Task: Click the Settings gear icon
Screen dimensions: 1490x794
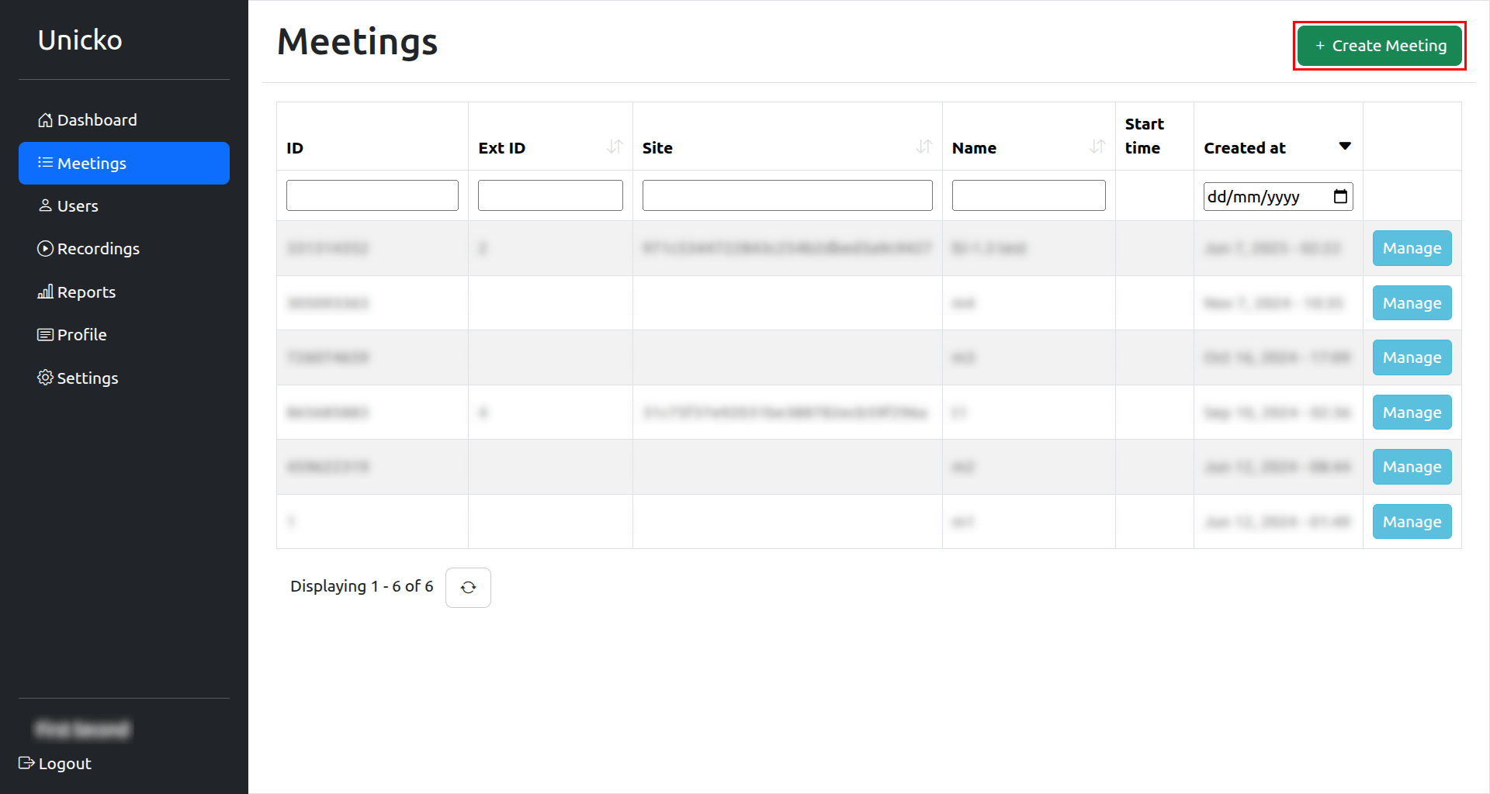Action: click(x=46, y=378)
